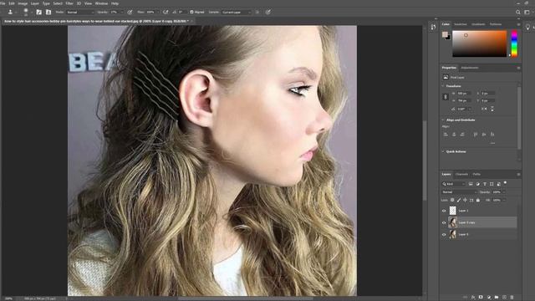Switch to the Patterns tab
Viewport: 535px width, 301px height.
coord(496,24)
